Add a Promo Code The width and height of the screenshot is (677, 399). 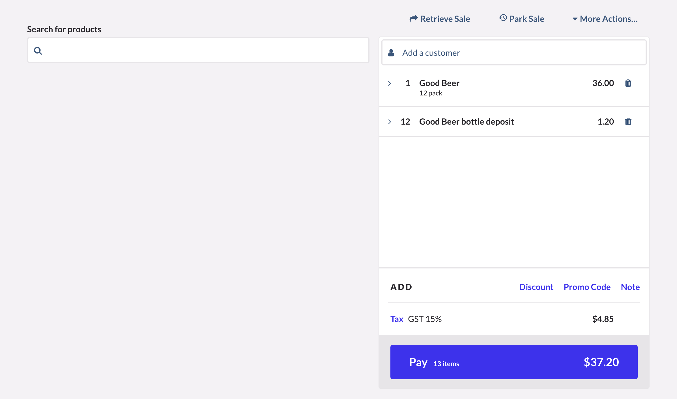(x=587, y=287)
